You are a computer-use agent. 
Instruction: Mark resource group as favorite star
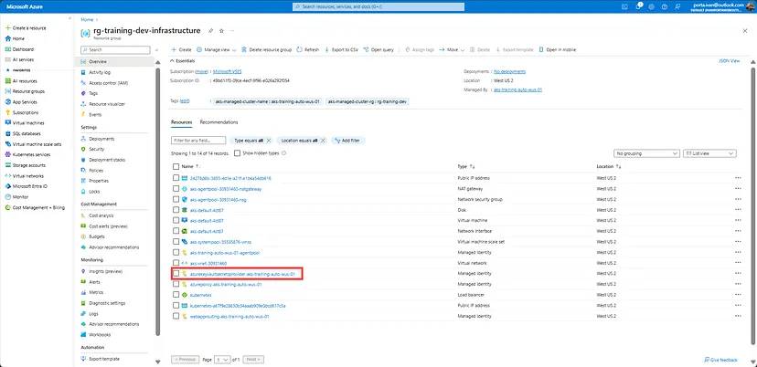(x=221, y=30)
